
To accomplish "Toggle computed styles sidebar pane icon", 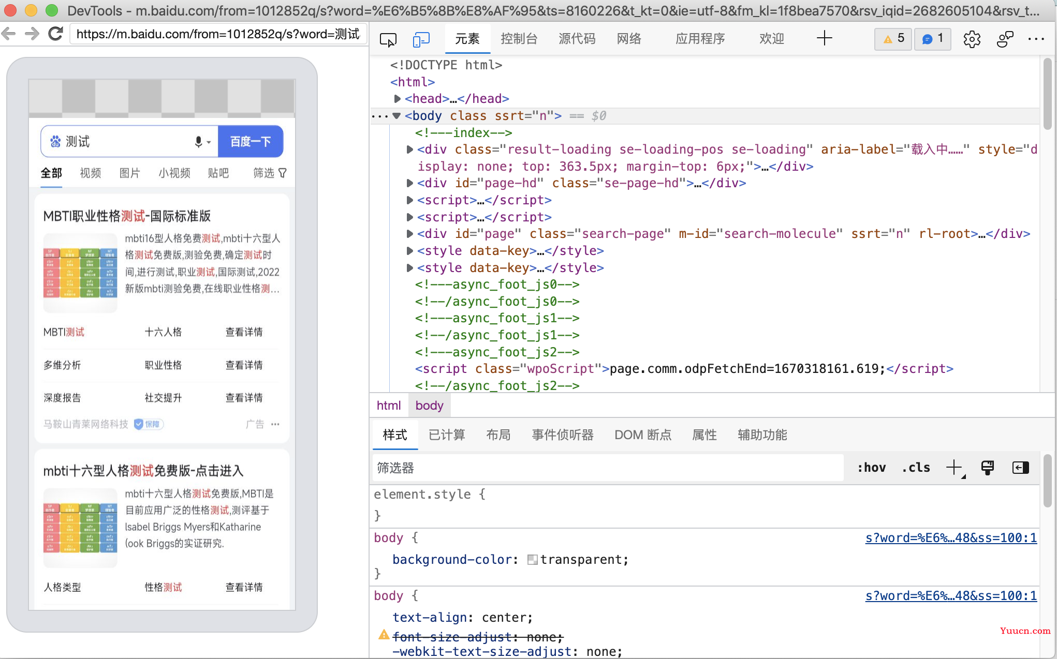I will [1020, 468].
